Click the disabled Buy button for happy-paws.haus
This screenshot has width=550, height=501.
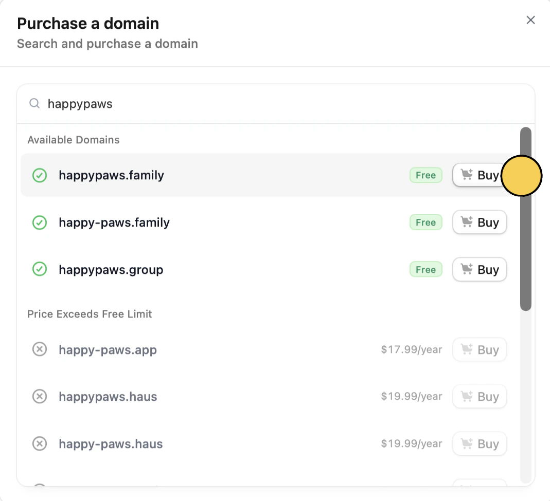pos(480,443)
